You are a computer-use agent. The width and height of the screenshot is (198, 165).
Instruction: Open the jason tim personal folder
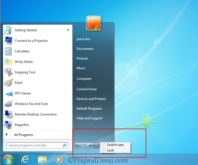[83, 39]
